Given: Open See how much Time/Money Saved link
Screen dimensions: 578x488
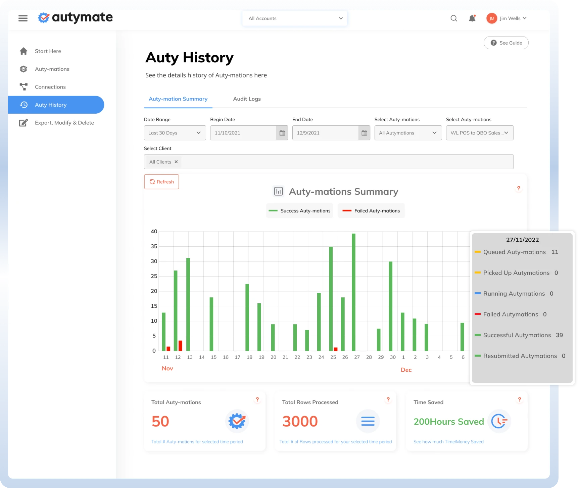Looking at the screenshot, I should pos(448,442).
